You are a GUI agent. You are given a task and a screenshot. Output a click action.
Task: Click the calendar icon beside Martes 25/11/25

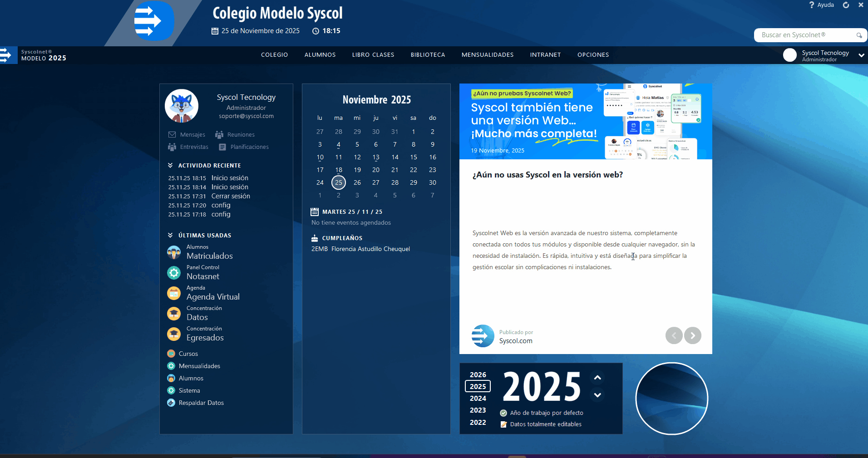click(315, 212)
